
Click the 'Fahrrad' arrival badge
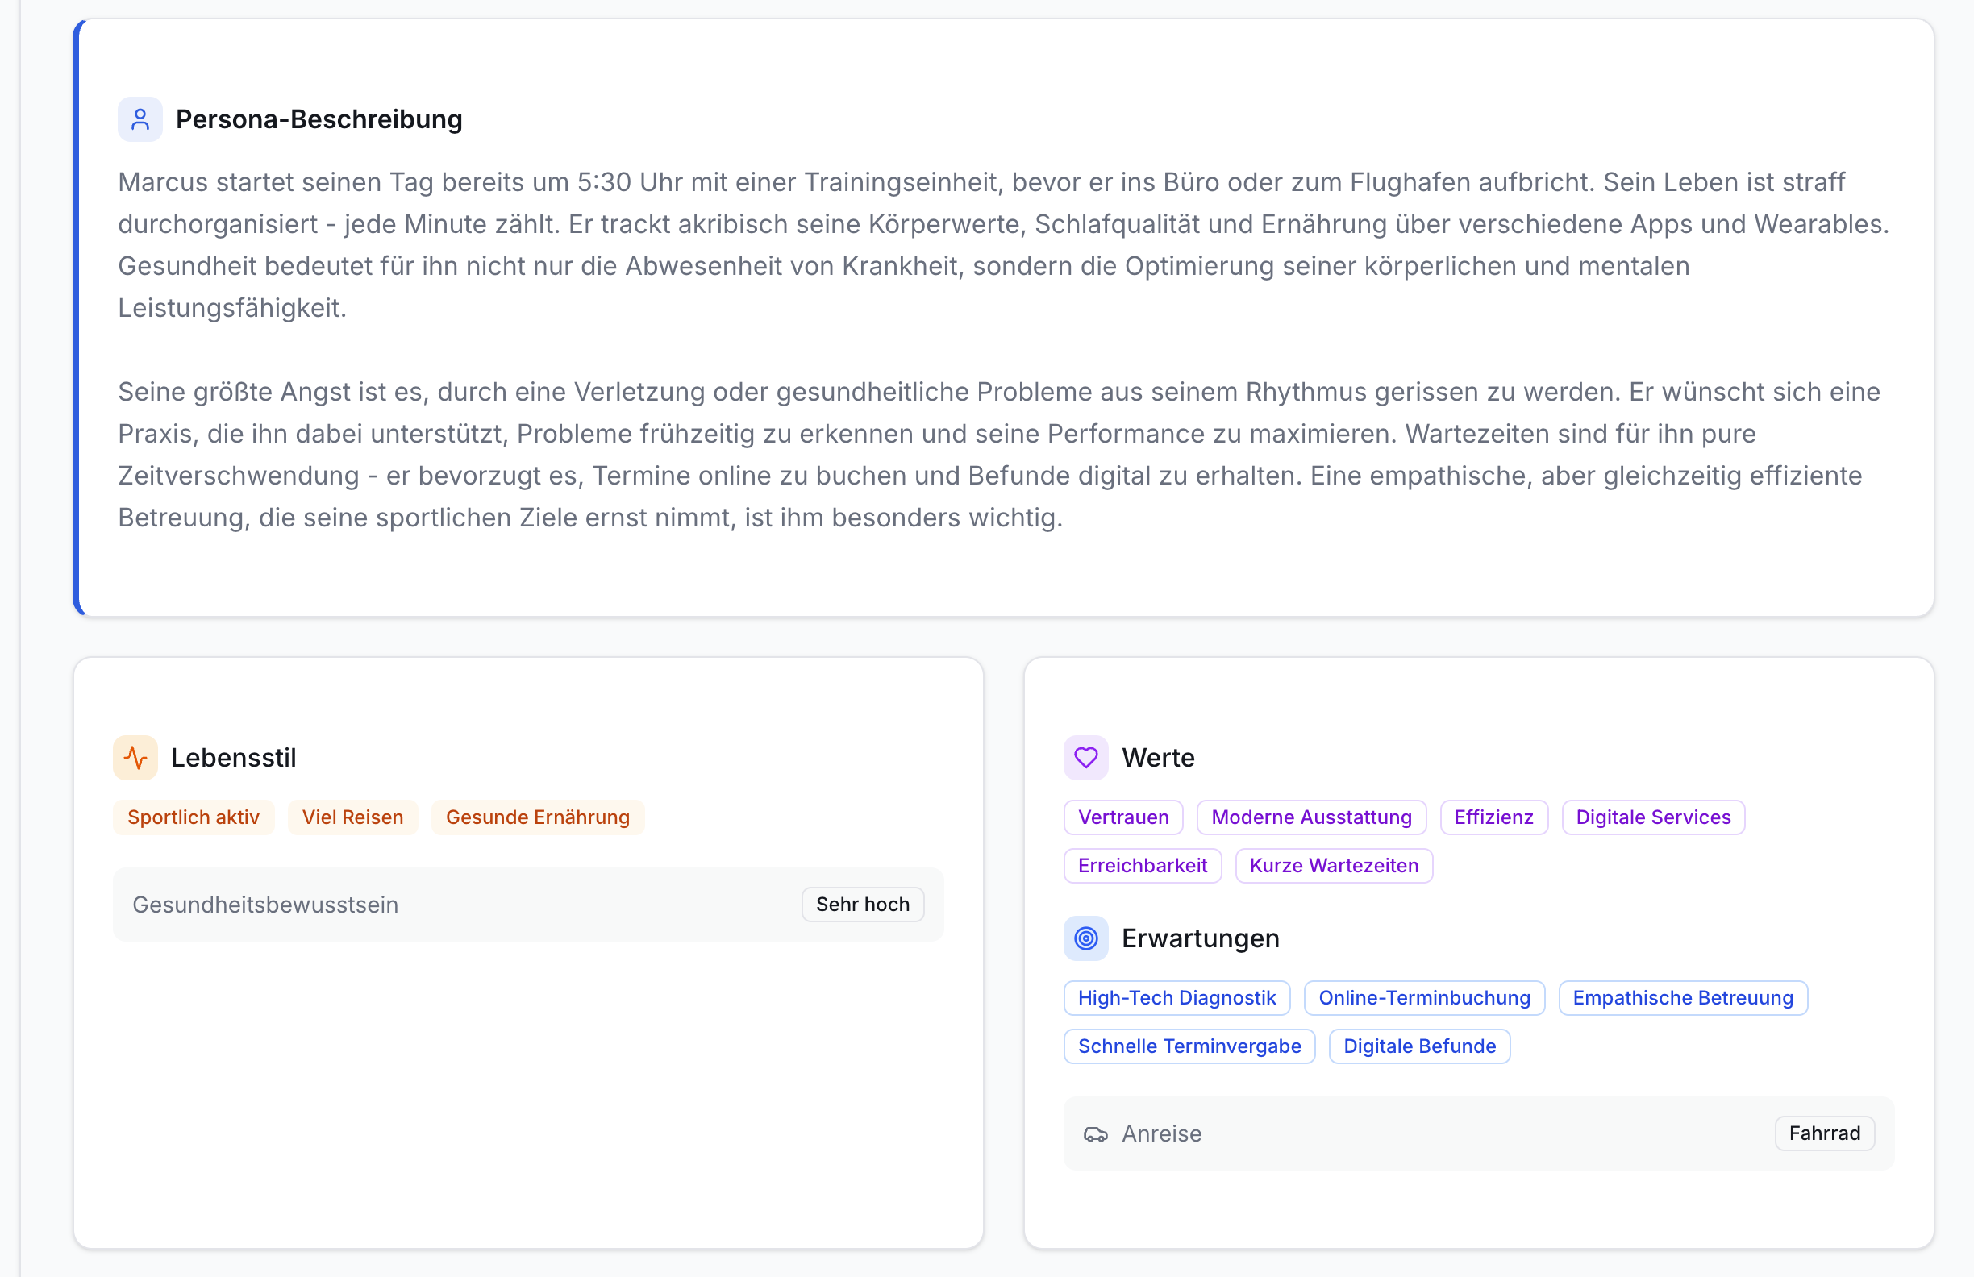click(1824, 1133)
